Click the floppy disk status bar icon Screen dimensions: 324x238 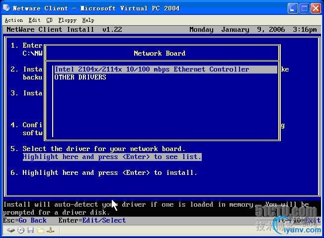point(31,230)
